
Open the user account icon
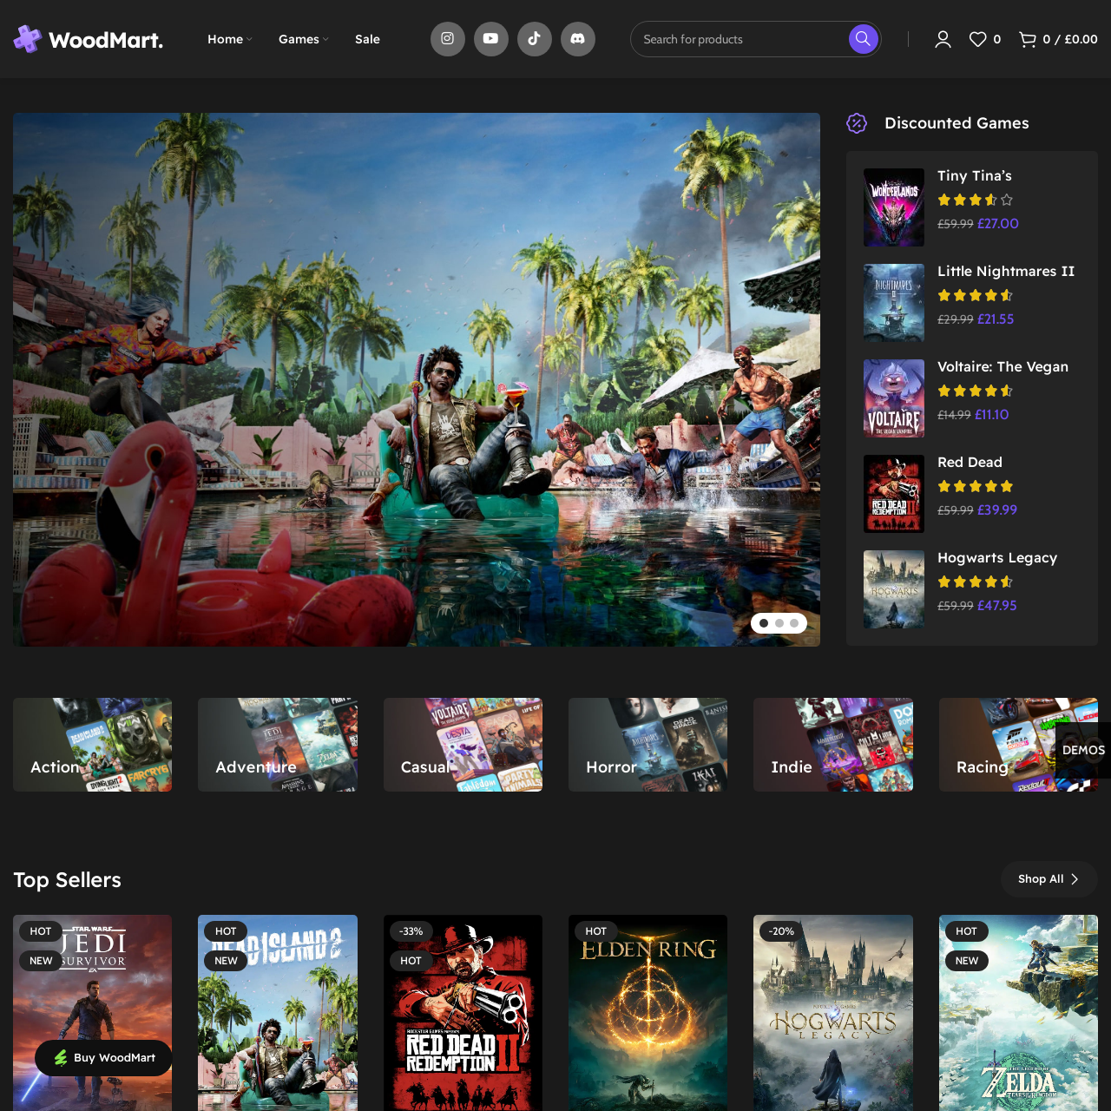943,39
